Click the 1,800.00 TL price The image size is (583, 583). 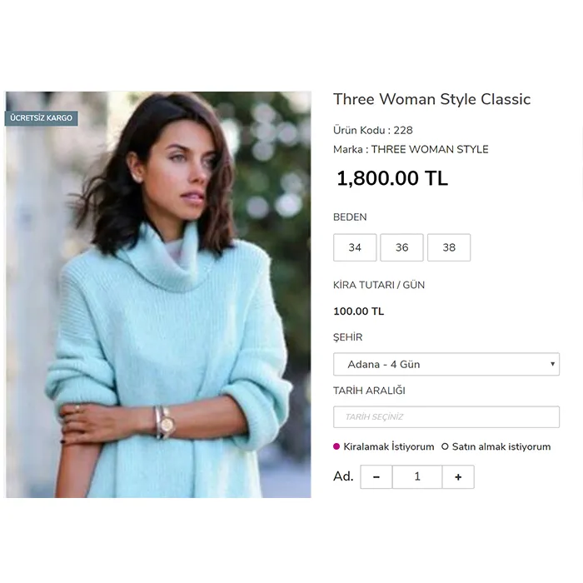point(392,178)
